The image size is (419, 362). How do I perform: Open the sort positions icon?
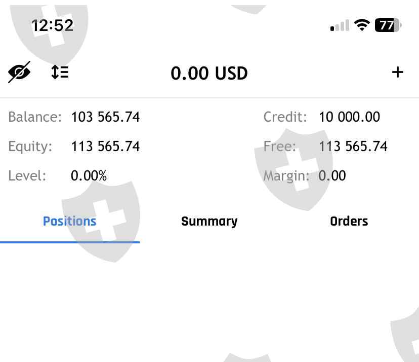(x=60, y=72)
